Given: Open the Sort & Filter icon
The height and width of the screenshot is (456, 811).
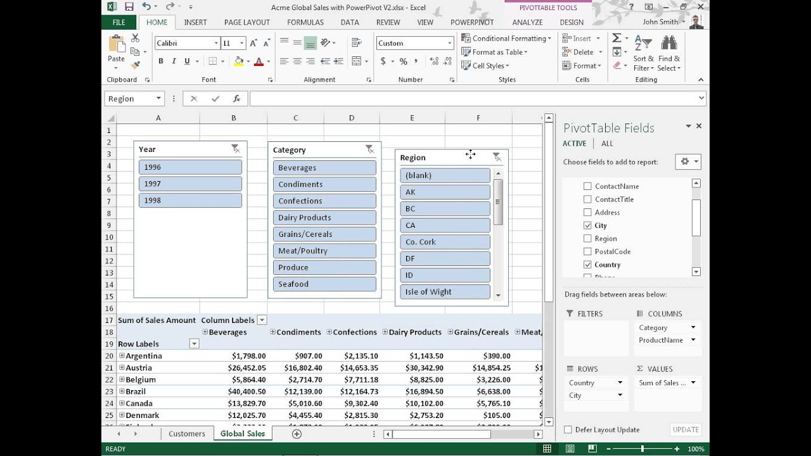Looking at the screenshot, I should tap(643, 44).
